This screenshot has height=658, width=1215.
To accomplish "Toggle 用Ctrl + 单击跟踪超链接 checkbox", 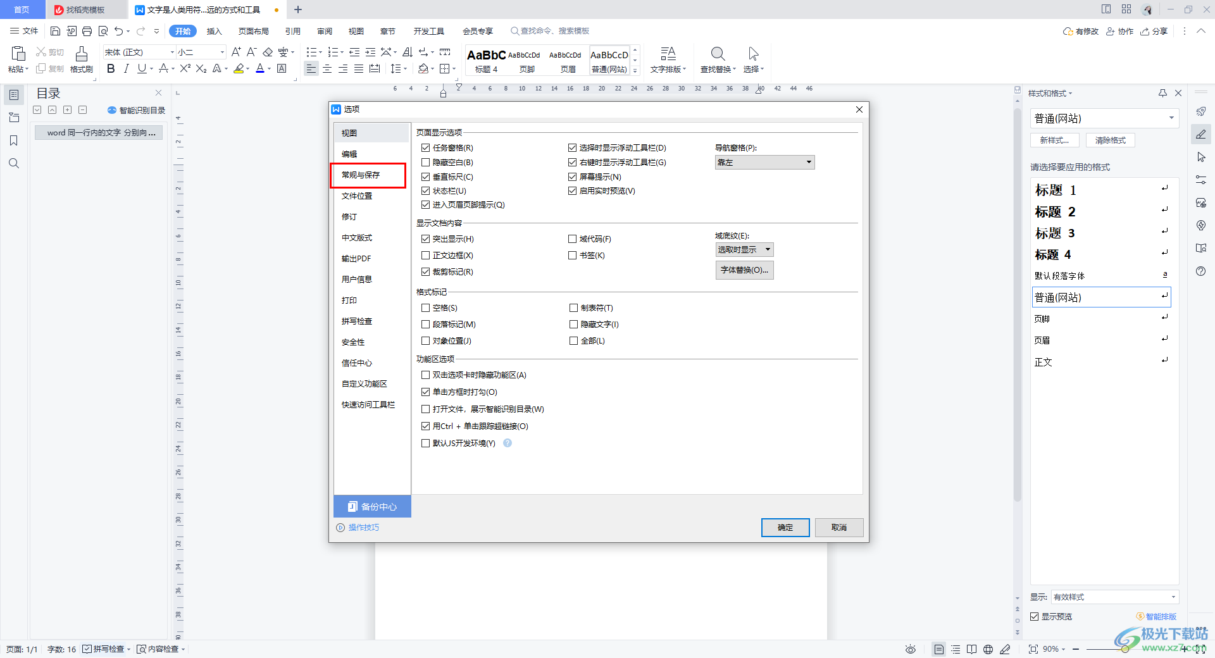I will point(426,426).
